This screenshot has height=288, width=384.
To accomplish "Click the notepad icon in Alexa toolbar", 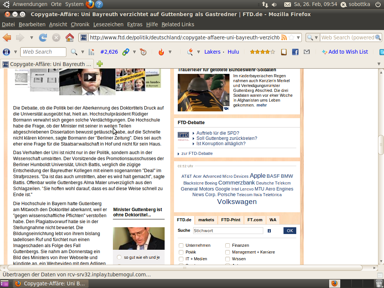I will [x=284, y=52].
